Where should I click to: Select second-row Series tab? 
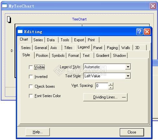[x=26, y=48]
